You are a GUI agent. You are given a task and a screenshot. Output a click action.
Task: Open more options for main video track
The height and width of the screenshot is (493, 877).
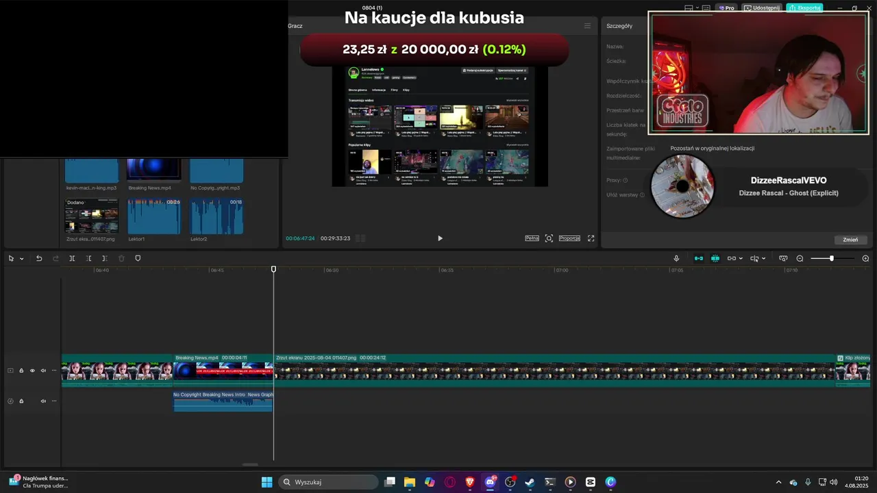pos(54,370)
